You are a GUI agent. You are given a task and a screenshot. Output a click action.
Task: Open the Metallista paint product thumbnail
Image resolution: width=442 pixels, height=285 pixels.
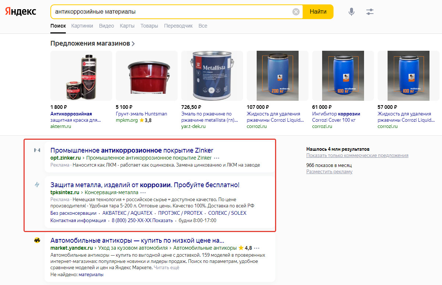coord(212,76)
